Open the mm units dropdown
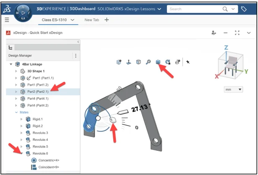The width and height of the screenshot is (258, 175). [x=234, y=89]
